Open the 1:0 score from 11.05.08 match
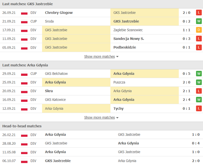The height and width of the screenshot is (165, 203). pyautogui.click(x=196, y=152)
